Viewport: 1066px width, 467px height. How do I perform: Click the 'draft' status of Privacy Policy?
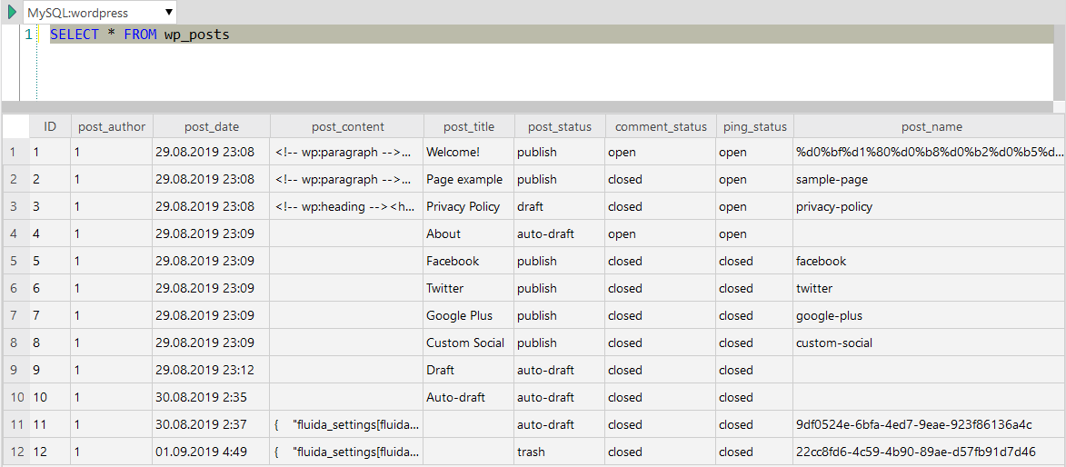(560, 206)
